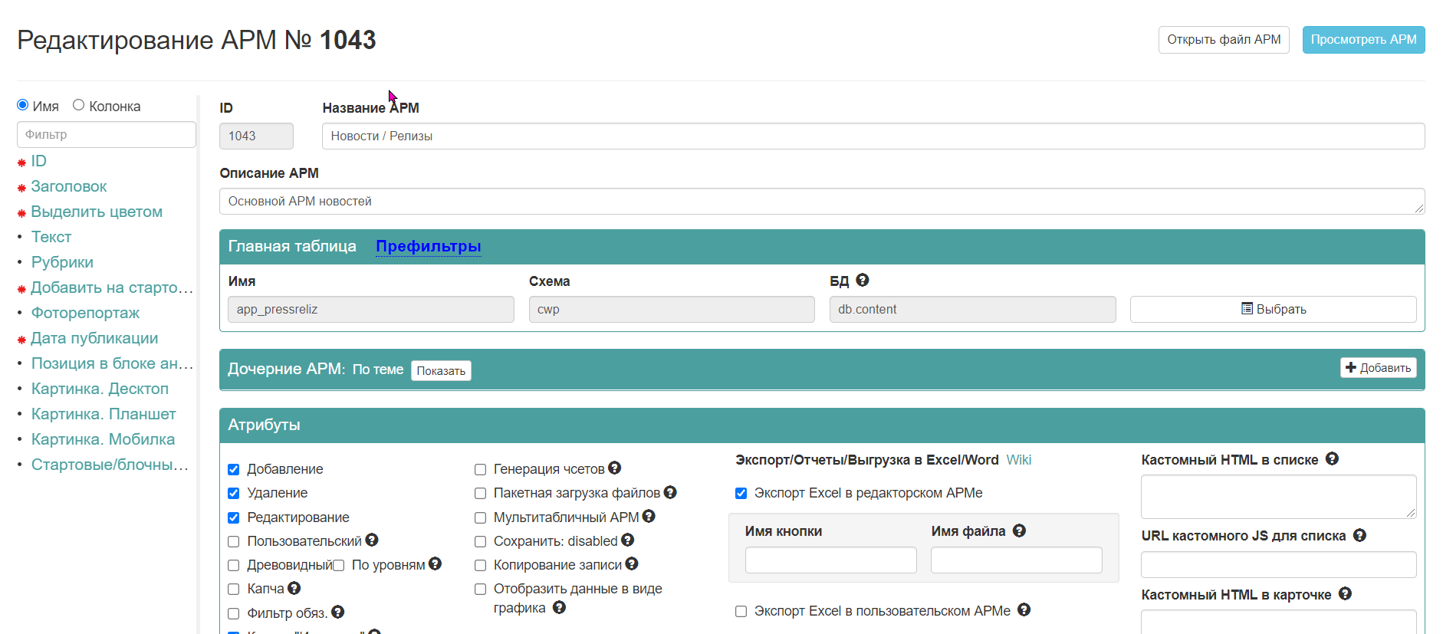Enable the Древовидный checkbox
This screenshot has width=1443, height=634.
(x=234, y=565)
